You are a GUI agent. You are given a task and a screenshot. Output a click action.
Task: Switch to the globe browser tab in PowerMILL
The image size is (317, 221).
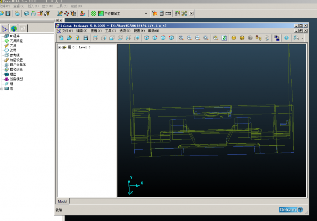point(14,28)
